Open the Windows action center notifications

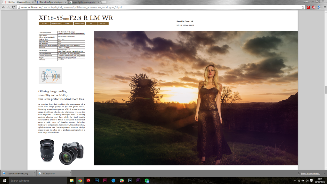(x=311, y=181)
